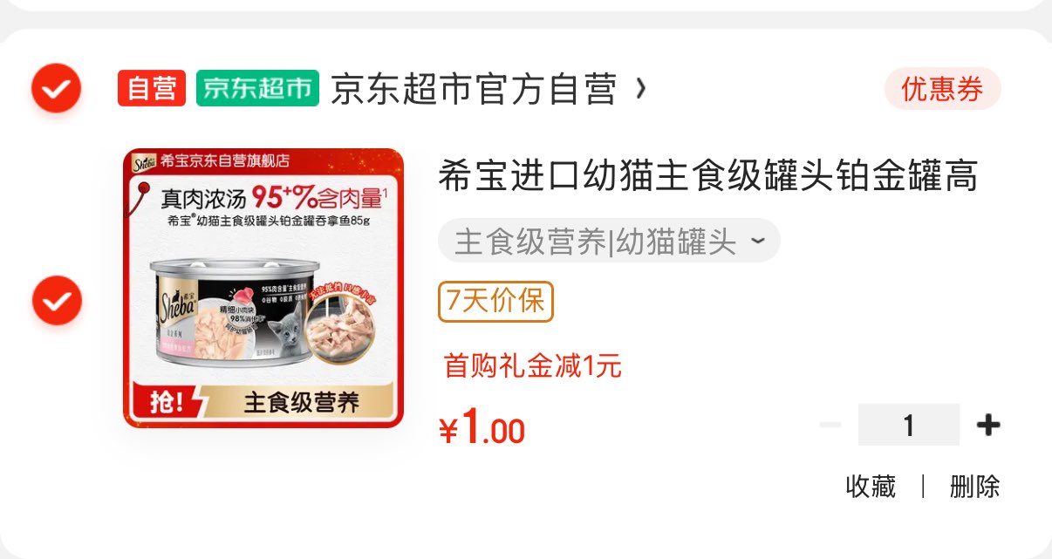Image resolution: width=1052 pixels, height=559 pixels.
Task: Click the small down arrow in the spec selector
Action: point(757,240)
